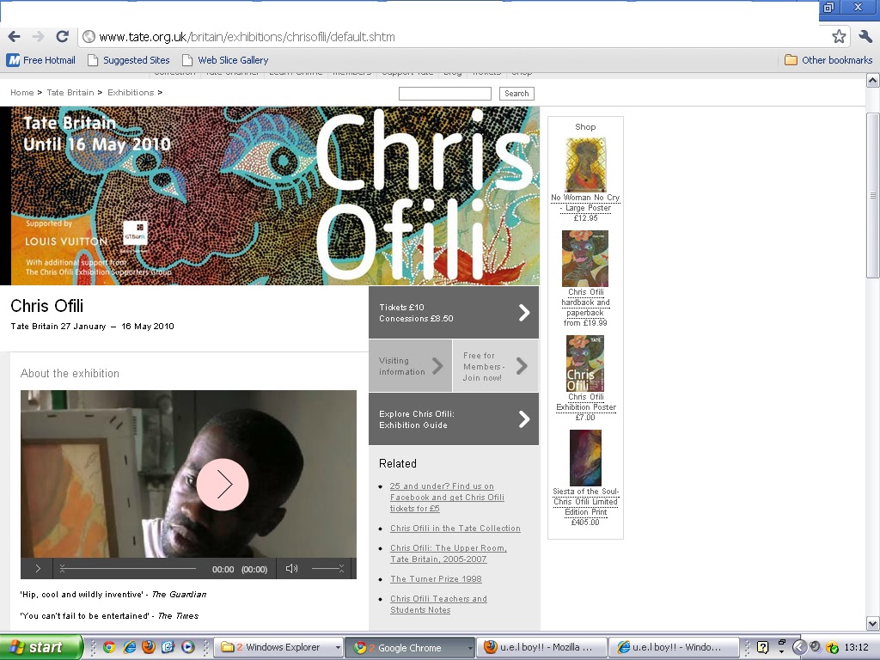Bookmark page with the star icon
The width and height of the screenshot is (880, 660).
point(839,36)
